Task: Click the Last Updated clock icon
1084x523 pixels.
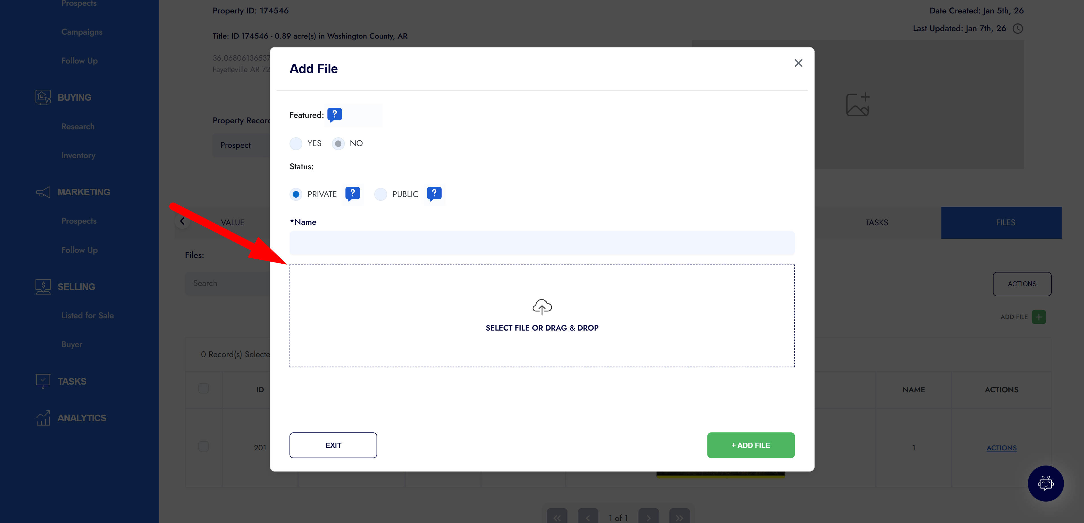Action: (1018, 29)
